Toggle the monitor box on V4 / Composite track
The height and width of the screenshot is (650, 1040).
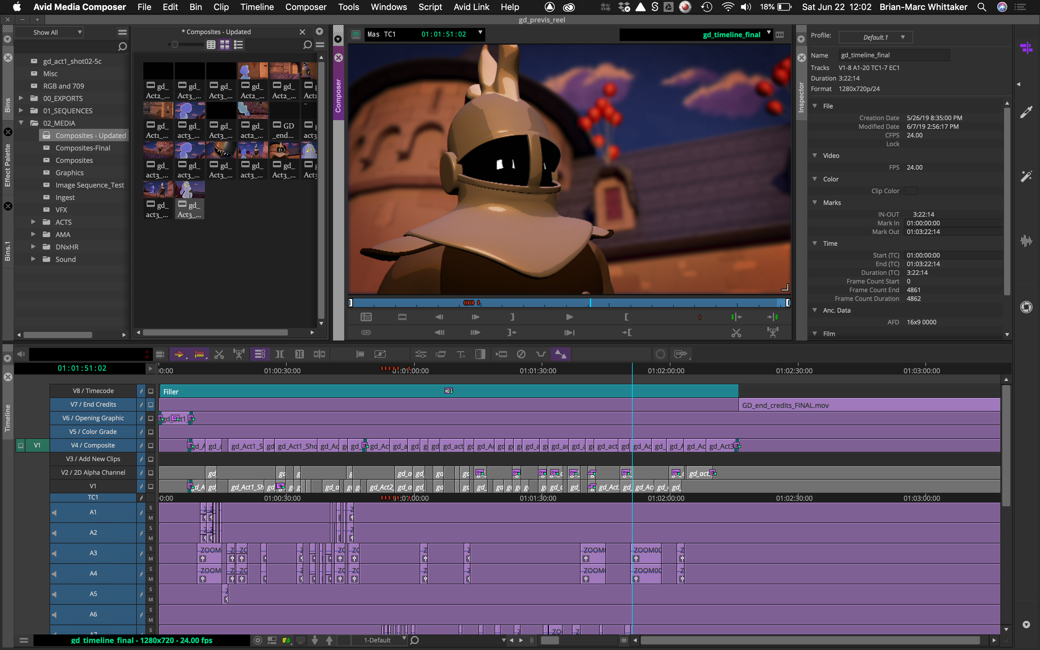pyautogui.click(x=151, y=446)
